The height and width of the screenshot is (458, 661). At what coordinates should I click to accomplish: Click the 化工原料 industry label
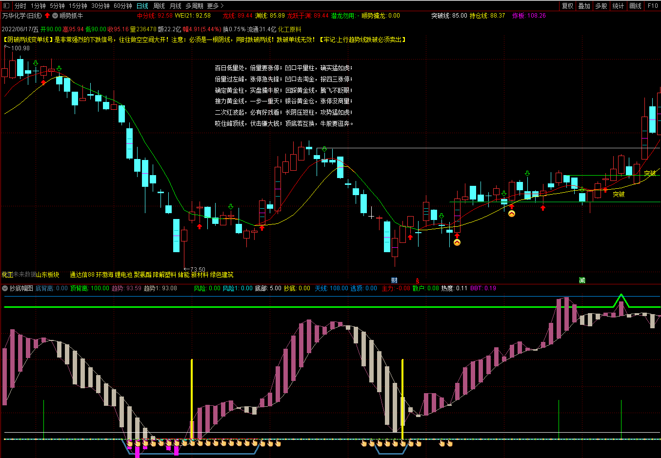coord(290,29)
